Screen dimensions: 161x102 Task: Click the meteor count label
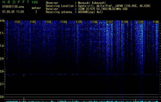coord(36,8)
